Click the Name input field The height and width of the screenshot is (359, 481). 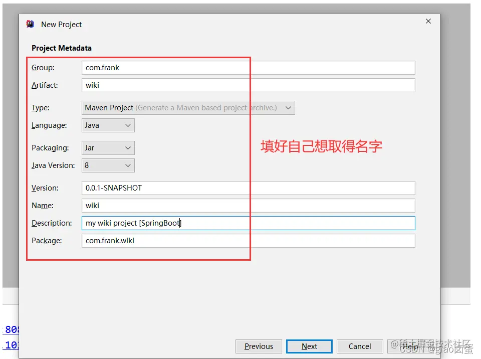248,206
